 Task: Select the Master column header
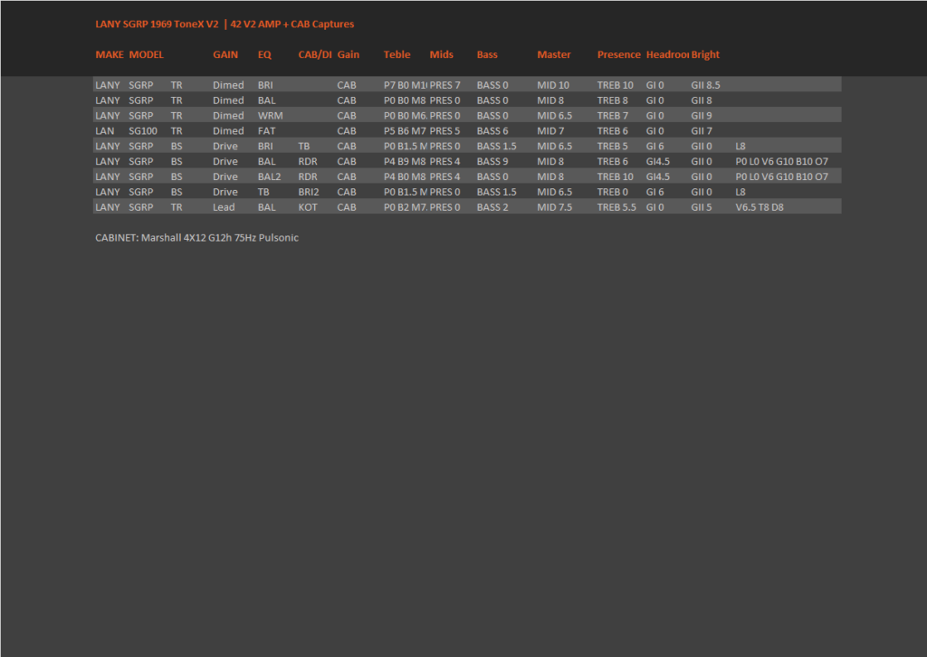coord(554,54)
